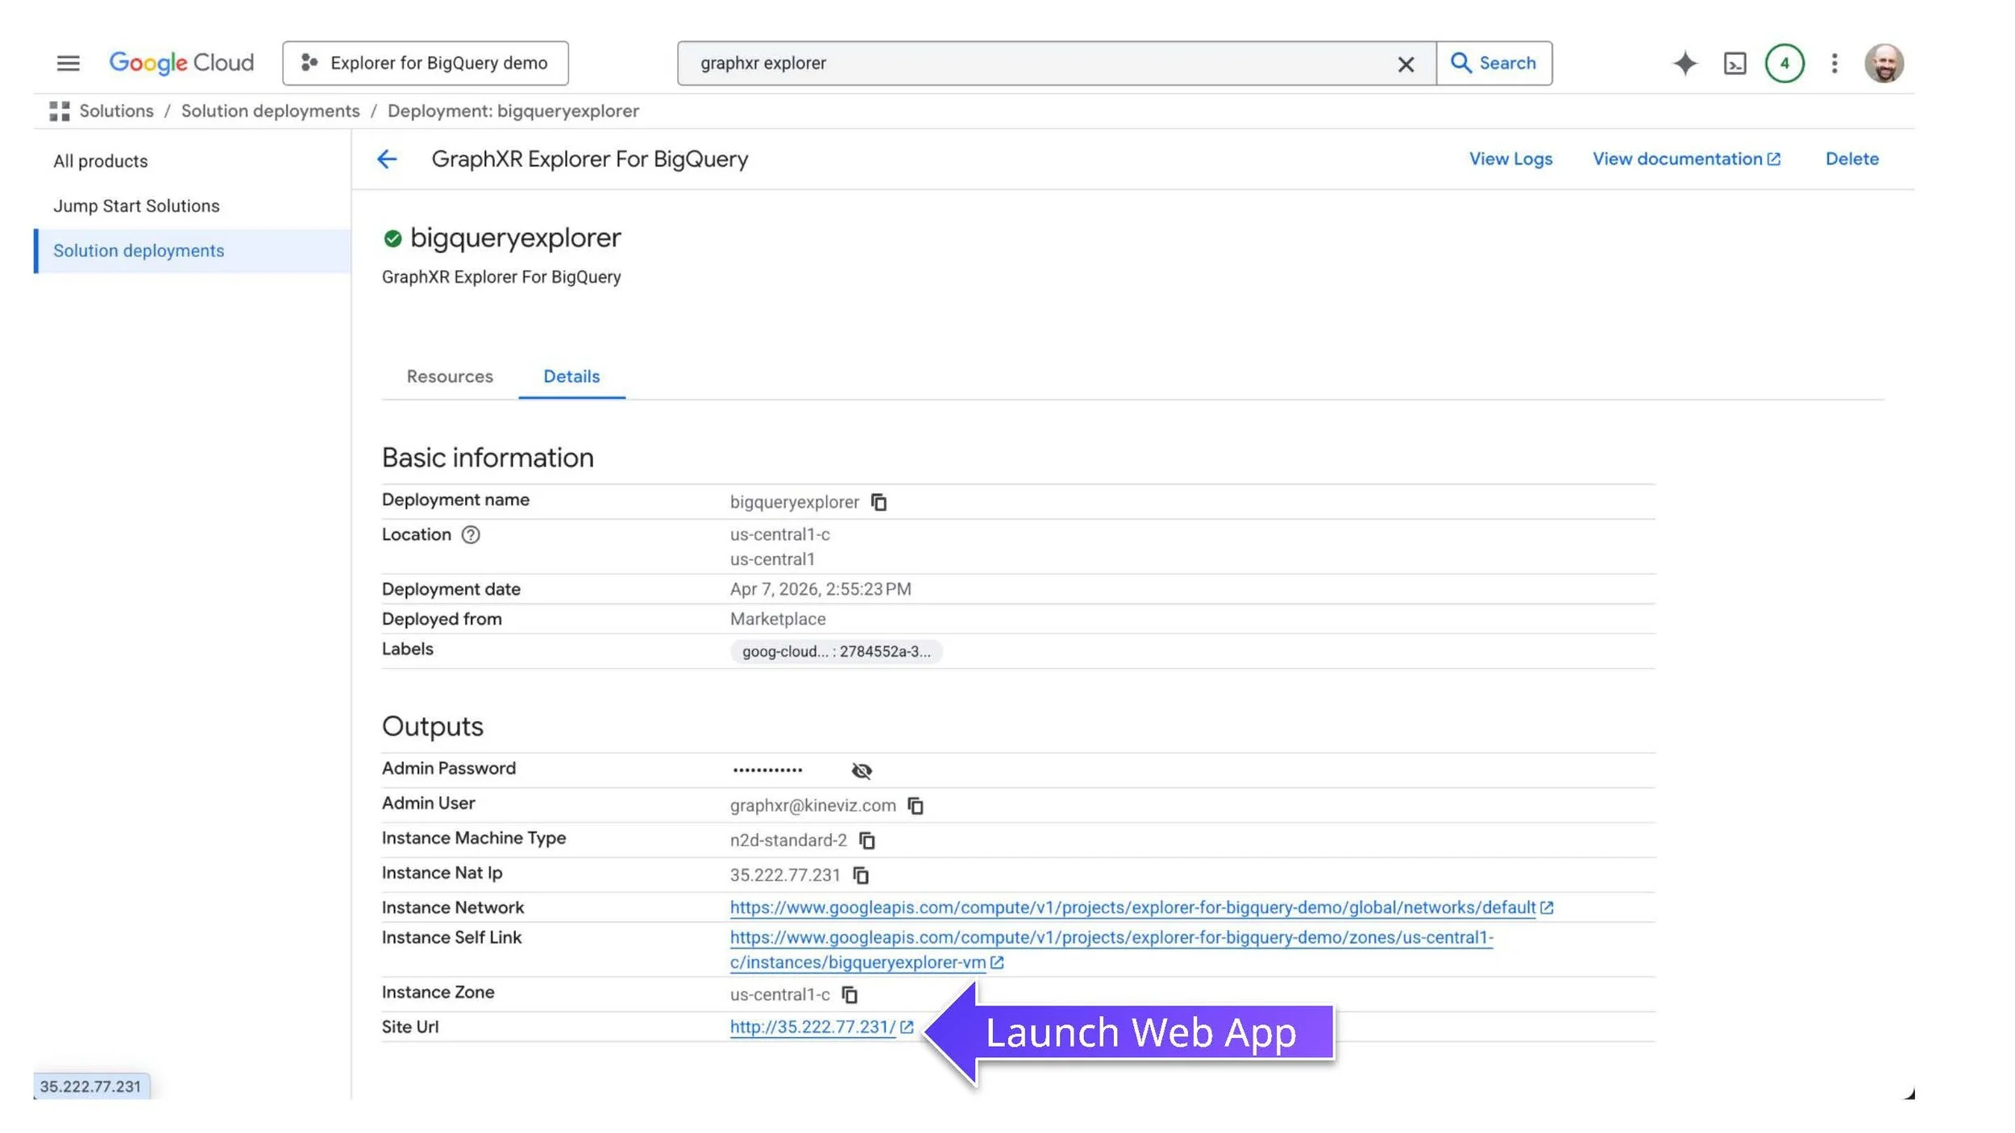Image resolution: width=2015 pixels, height=1133 pixels.
Task: Open user account avatar menu
Action: (x=1884, y=63)
